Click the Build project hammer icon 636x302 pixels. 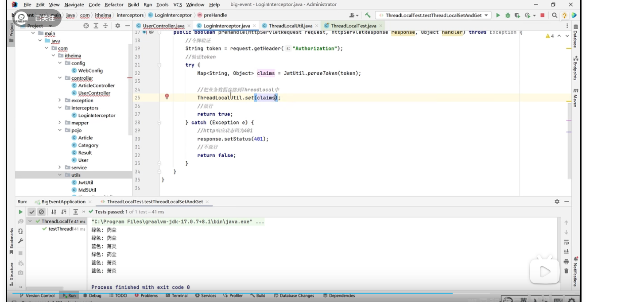(x=368, y=15)
